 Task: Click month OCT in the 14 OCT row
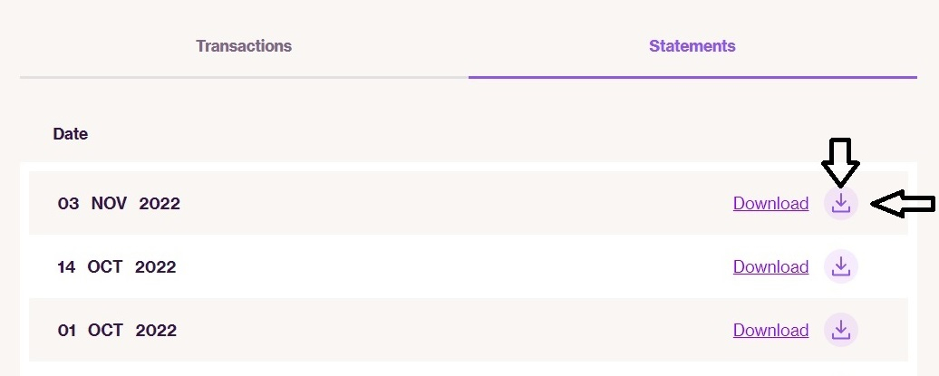coord(105,267)
